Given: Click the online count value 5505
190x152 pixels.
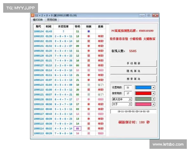Looking at the screenshot, I should coord(133,51).
